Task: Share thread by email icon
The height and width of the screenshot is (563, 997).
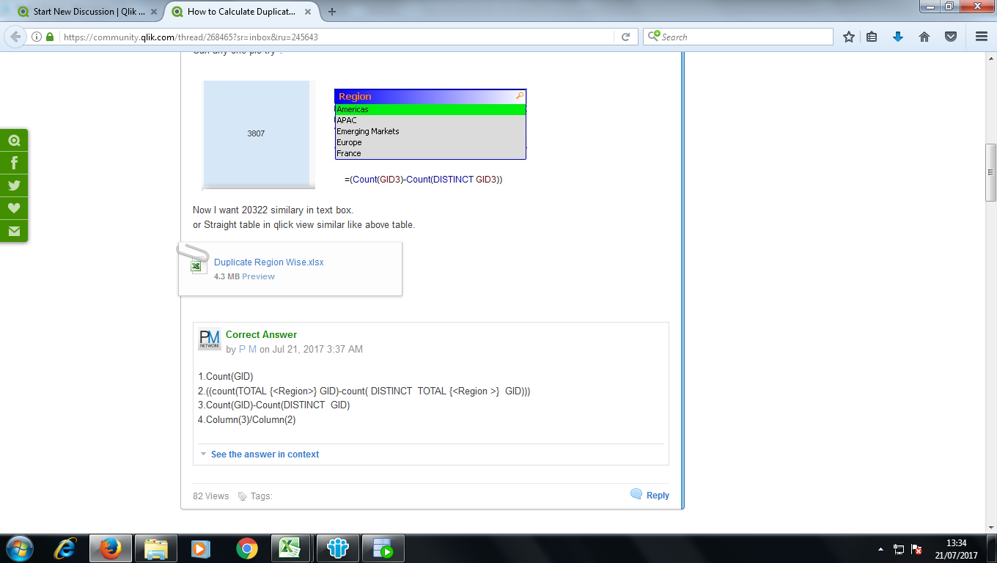Action: (x=14, y=231)
